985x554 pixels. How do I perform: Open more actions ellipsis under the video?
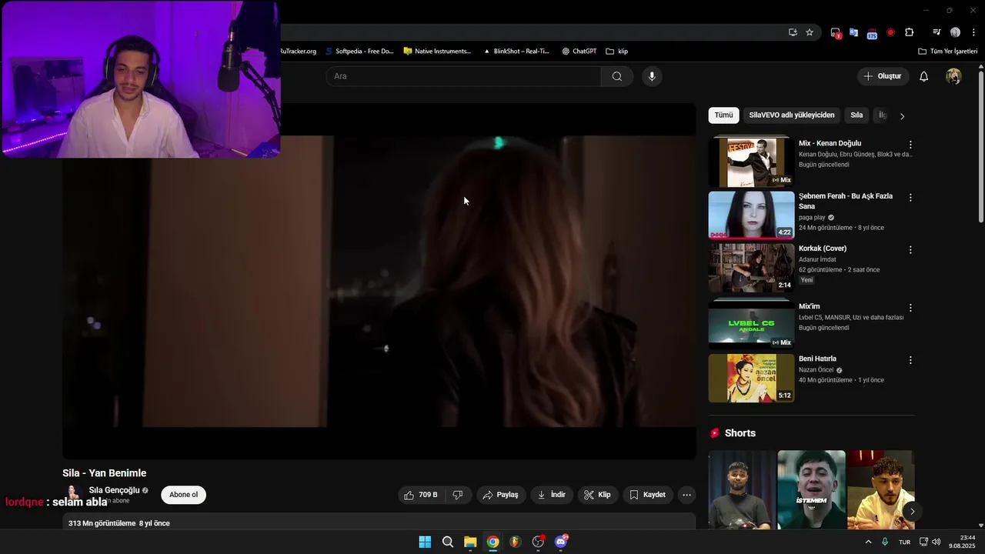(687, 495)
